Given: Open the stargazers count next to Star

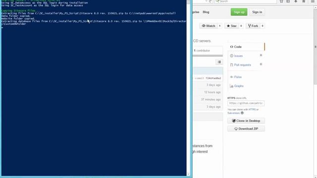Looking at the screenshot, I should click(x=241, y=26).
